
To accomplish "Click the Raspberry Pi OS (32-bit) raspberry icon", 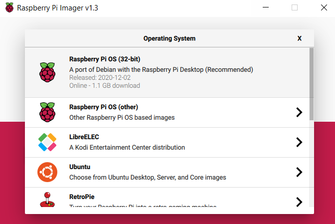I will click(x=47, y=72).
